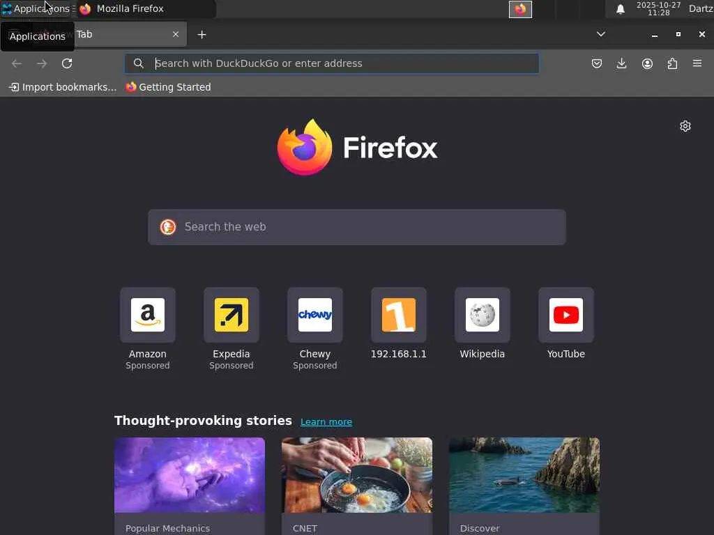This screenshot has width=714, height=535.
Task: Open a new tab with plus button
Action: (x=202, y=35)
